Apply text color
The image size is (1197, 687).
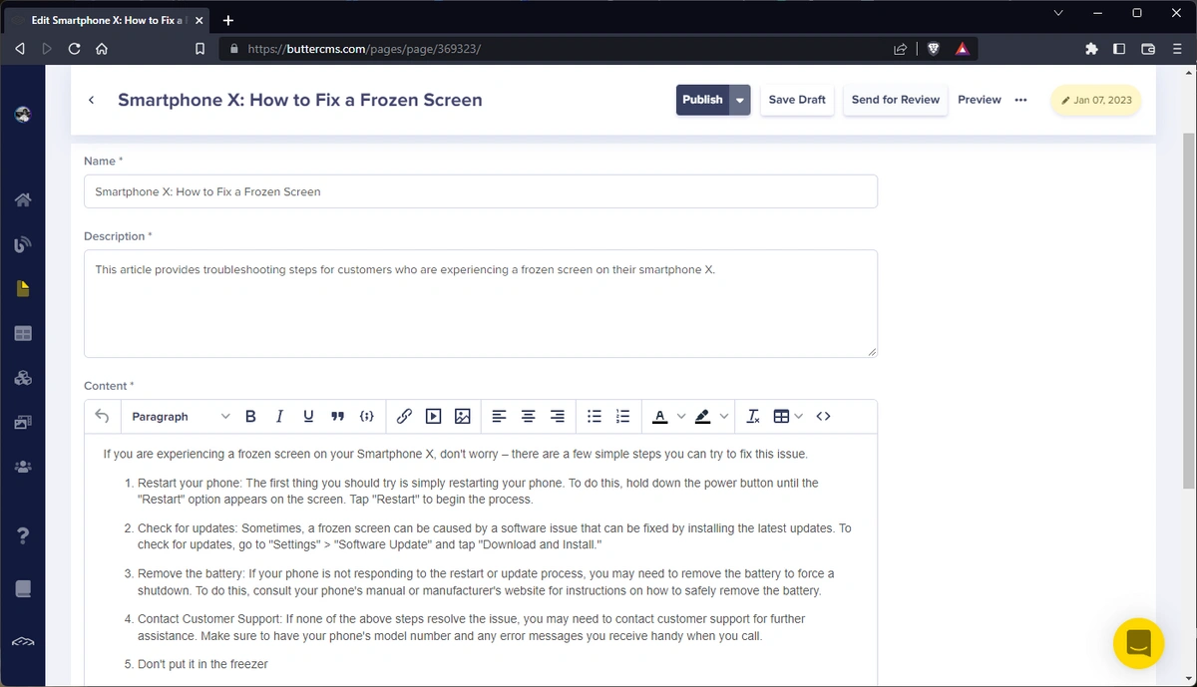(x=659, y=417)
